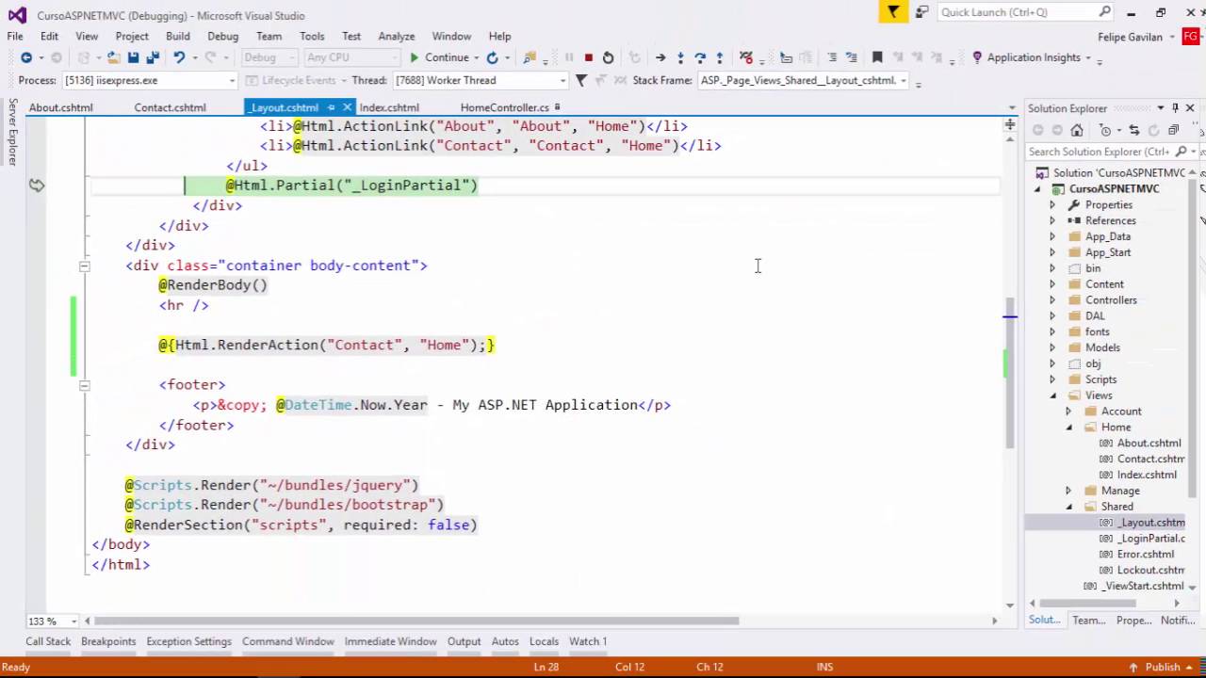Open the Call Stack tab

tap(48, 641)
